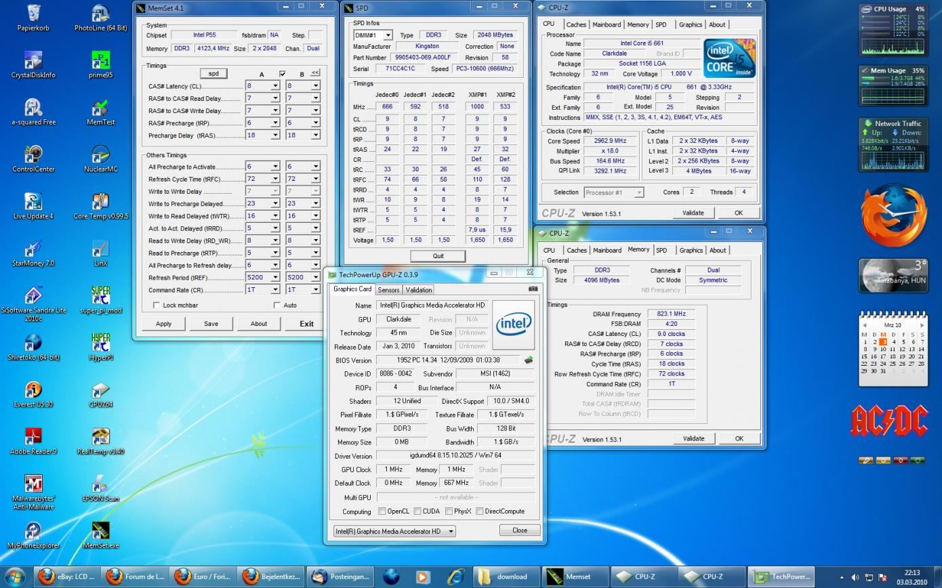Open Caches tab in CPU-Z processor window

576,24
